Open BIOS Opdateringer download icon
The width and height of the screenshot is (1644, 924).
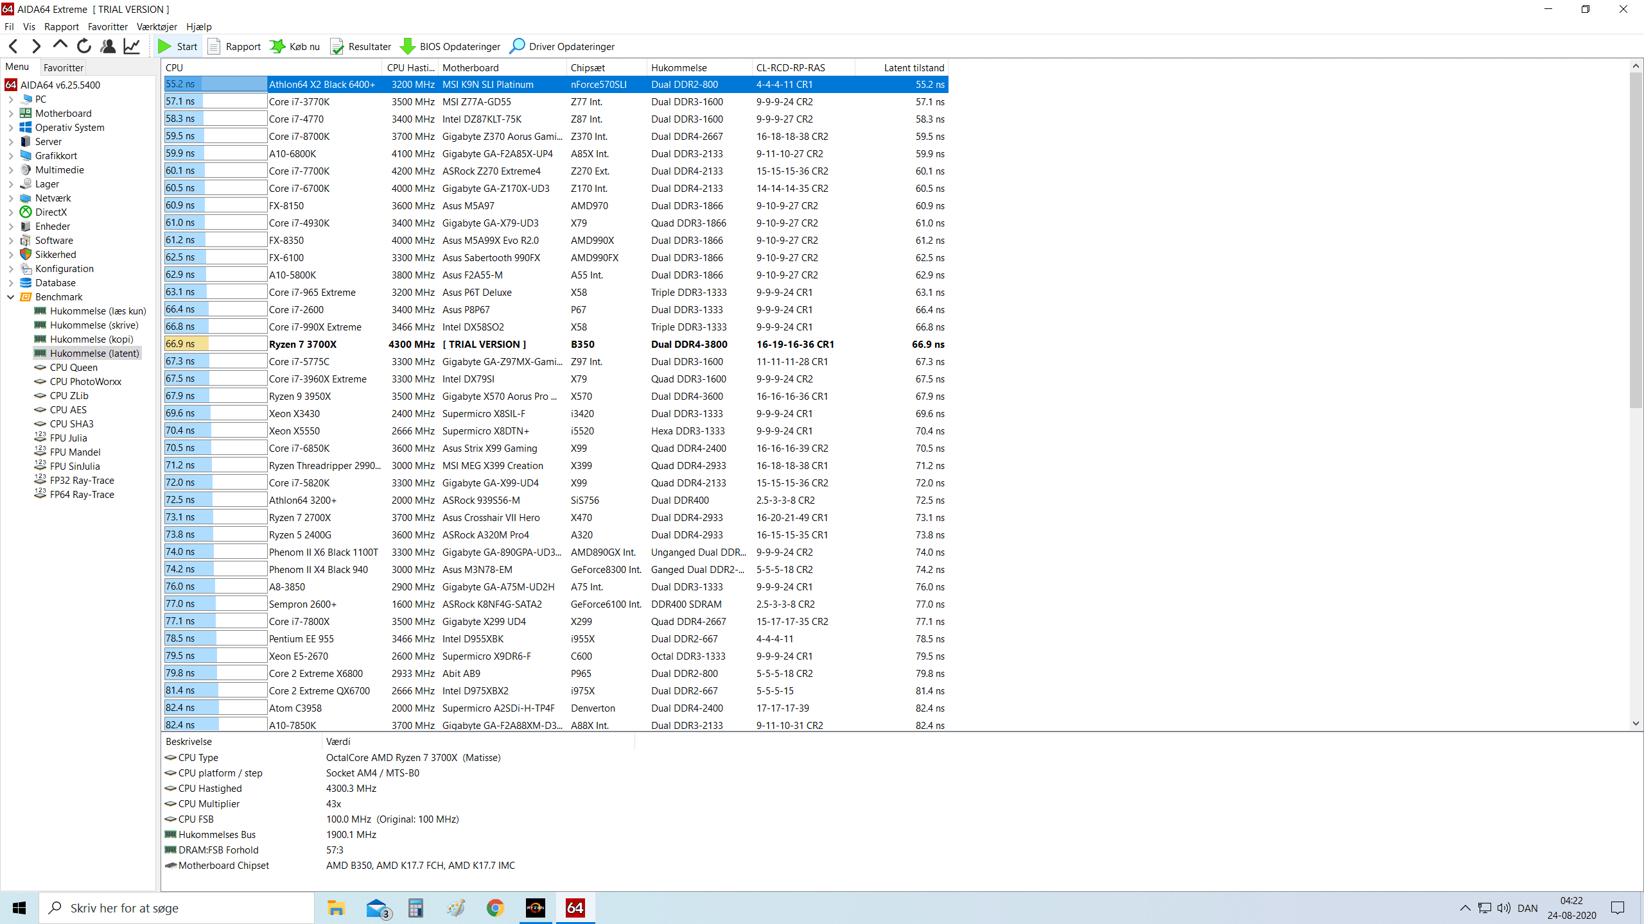pyautogui.click(x=408, y=46)
